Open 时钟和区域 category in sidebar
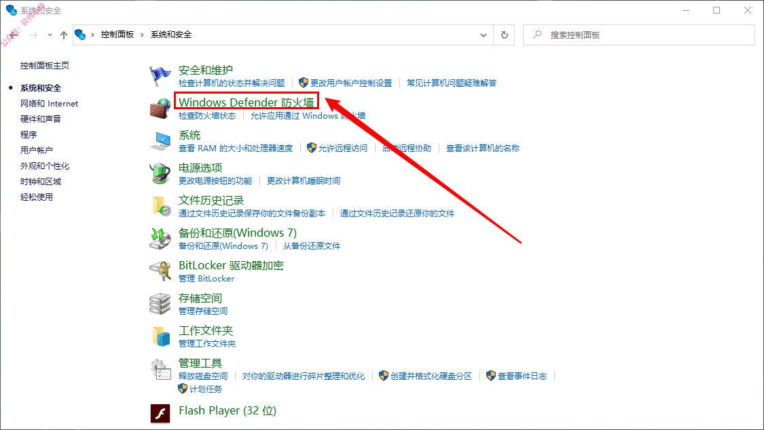Viewport: 764px width, 430px height. [41, 182]
